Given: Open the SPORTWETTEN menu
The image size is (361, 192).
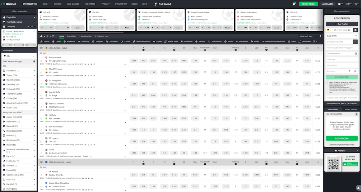Looking at the screenshot, I should 31,4.
